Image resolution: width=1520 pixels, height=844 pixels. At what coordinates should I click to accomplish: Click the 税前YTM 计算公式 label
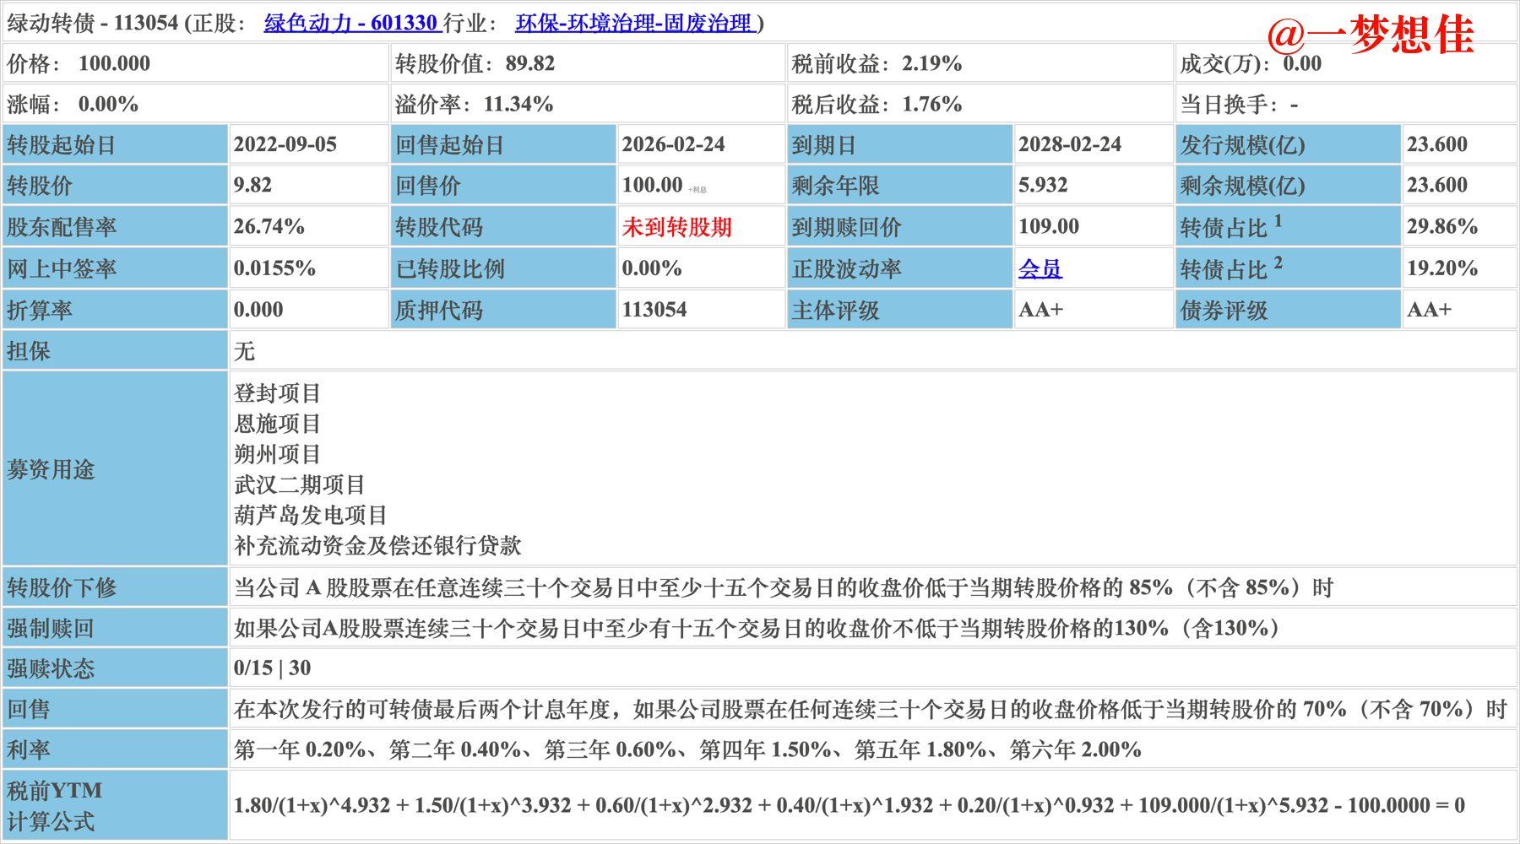(55, 806)
